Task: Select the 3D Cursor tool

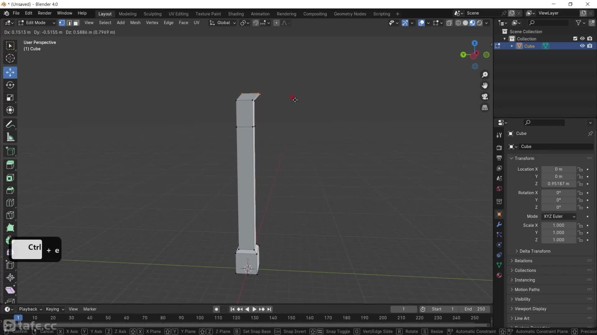Action: (x=10, y=58)
